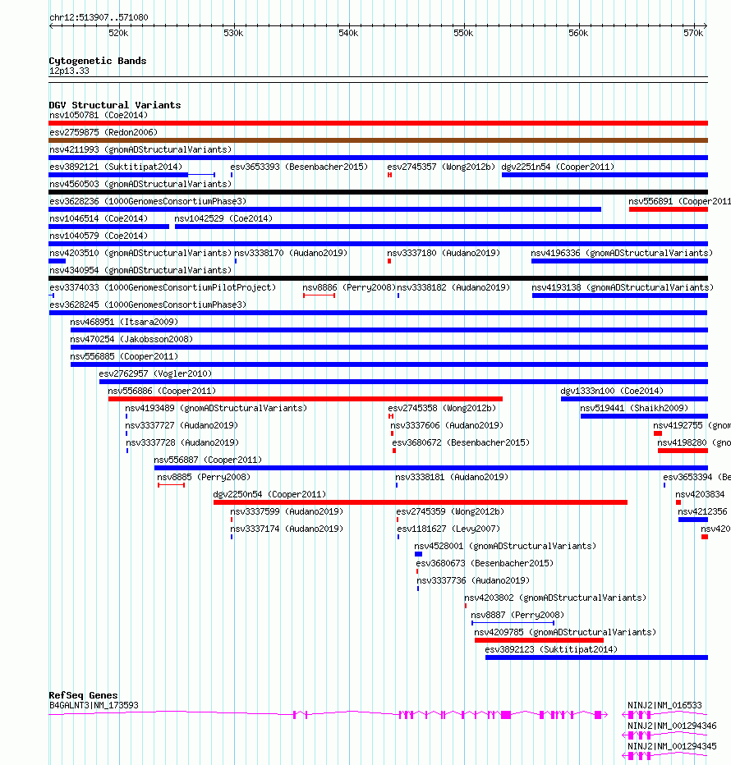This screenshot has width=731, height=765.
Task: Open esv3628236 (1000GenomesConsortiumPhase3) variant
Action: pyautogui.click(x=148, y=201)
